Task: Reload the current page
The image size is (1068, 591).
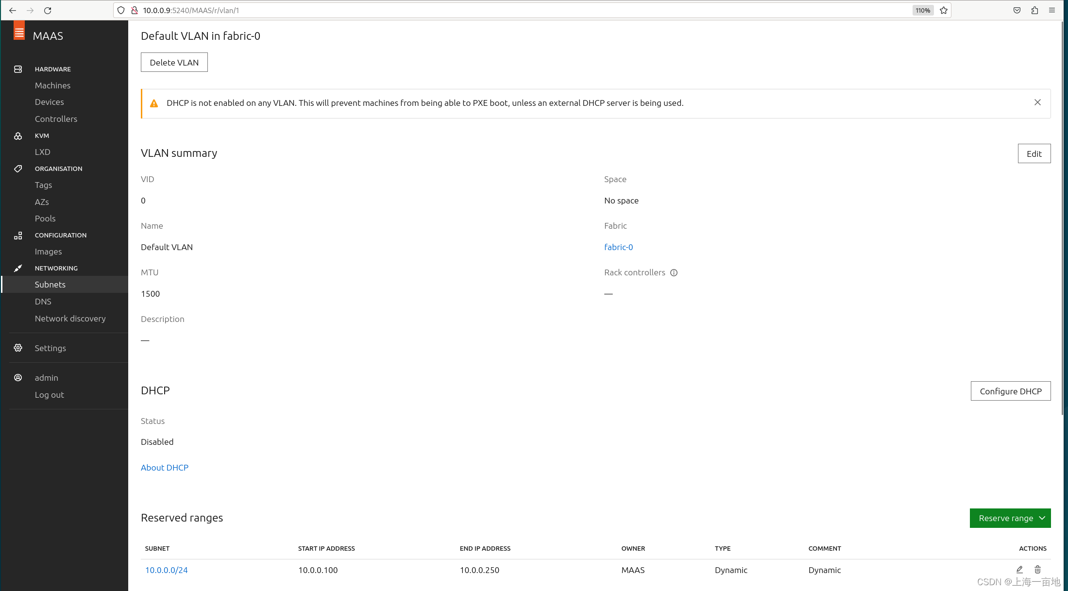Action: click(x=48, y=10)
